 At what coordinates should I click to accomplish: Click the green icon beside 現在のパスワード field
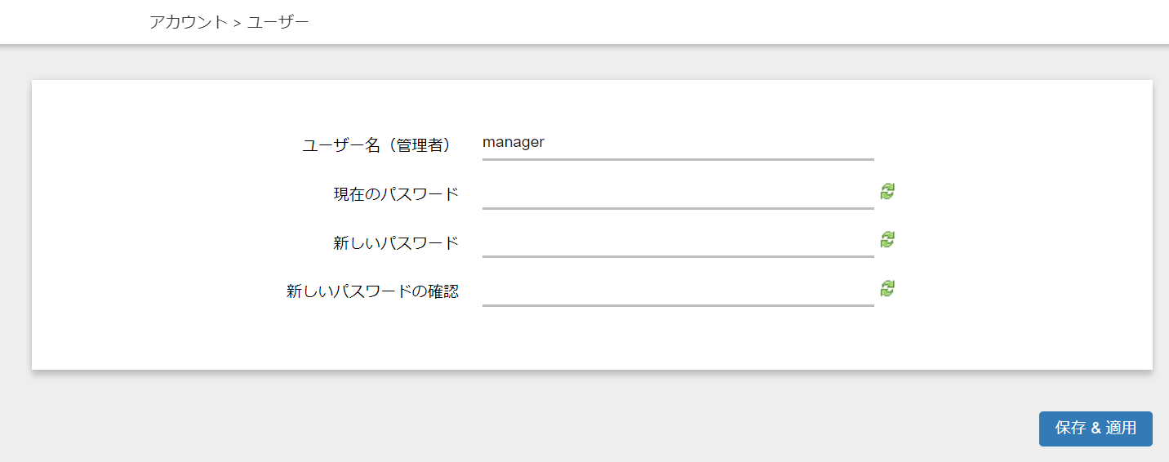click(x=887, y=192)
